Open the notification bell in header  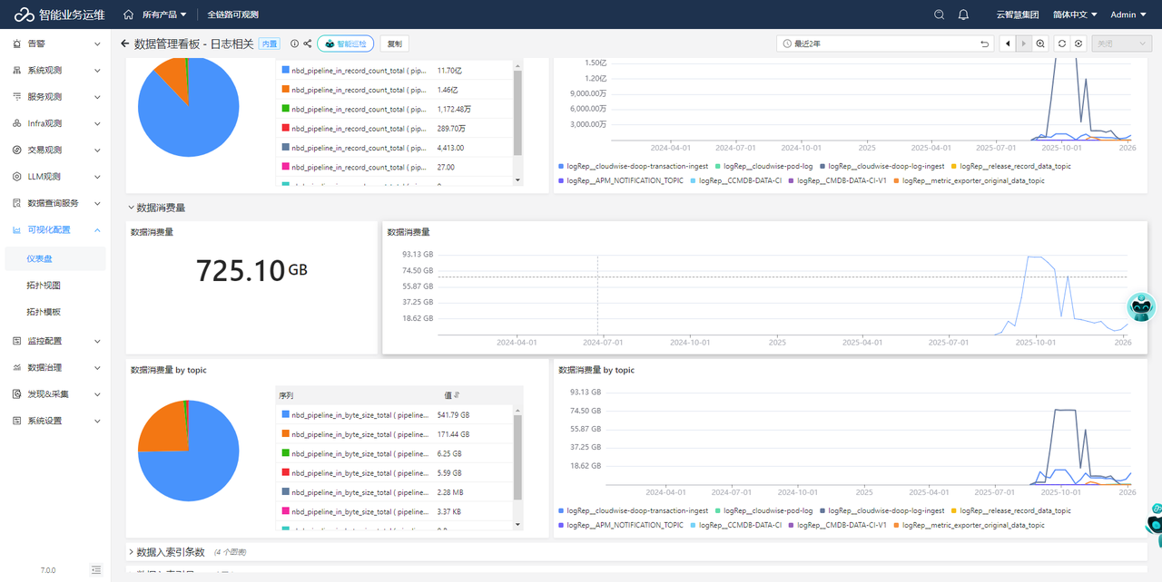point(963,15)
